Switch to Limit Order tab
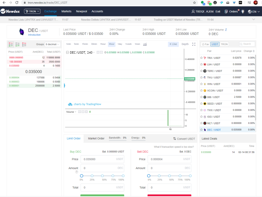This screenshot has height=197, width=262. (x=74, y=138)
